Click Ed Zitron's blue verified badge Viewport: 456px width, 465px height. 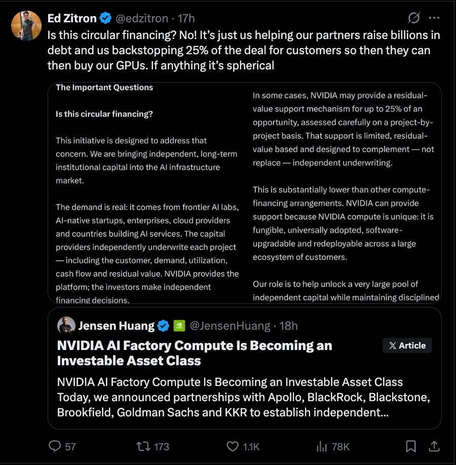(105, 18)
